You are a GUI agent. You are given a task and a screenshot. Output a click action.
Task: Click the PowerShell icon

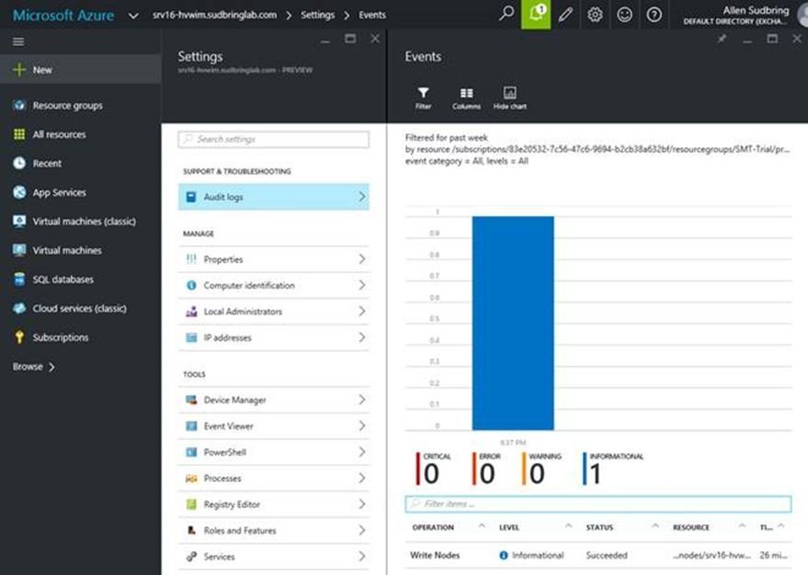pyautogui.click(x=191, y=453)
